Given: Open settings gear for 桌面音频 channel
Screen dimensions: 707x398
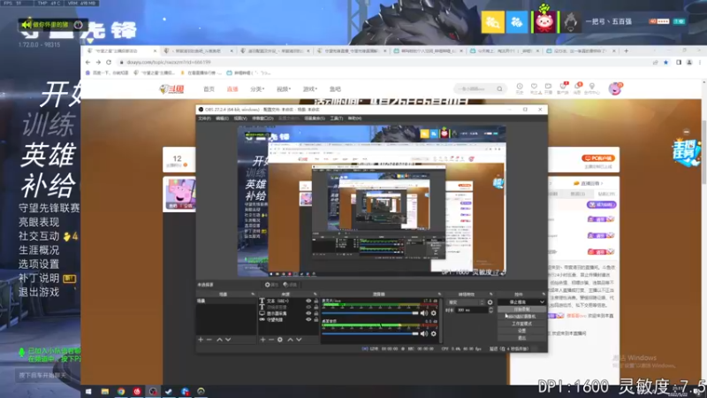Looking at the screenshot, I should coord(434,333).
